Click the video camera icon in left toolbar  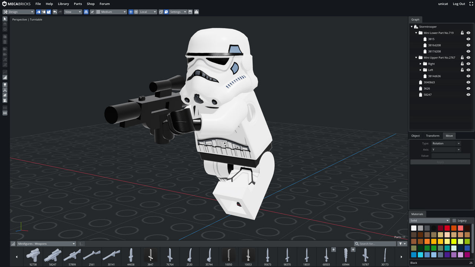point(5,100)
